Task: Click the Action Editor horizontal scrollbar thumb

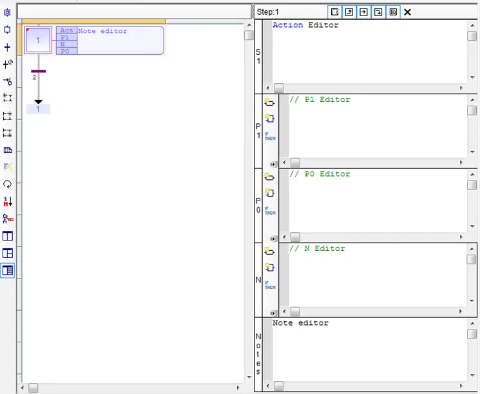Action: 278,88
